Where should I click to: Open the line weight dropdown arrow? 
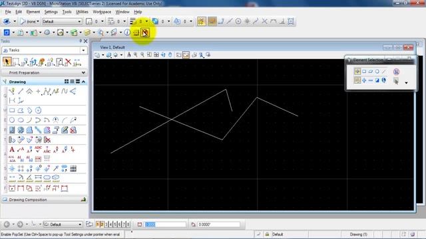pyautogui.click(x=146, y=21)
